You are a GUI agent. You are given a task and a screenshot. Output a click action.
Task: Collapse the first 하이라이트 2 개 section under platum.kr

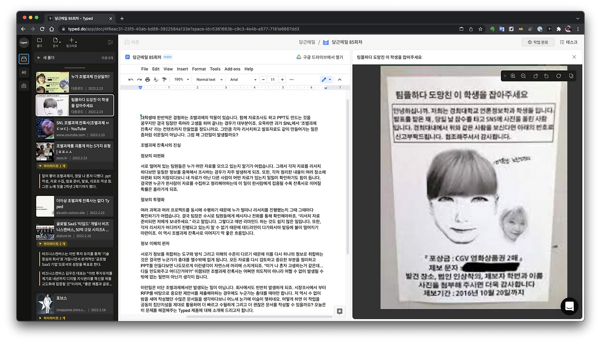pyautogui.click(x=52, y=244)
